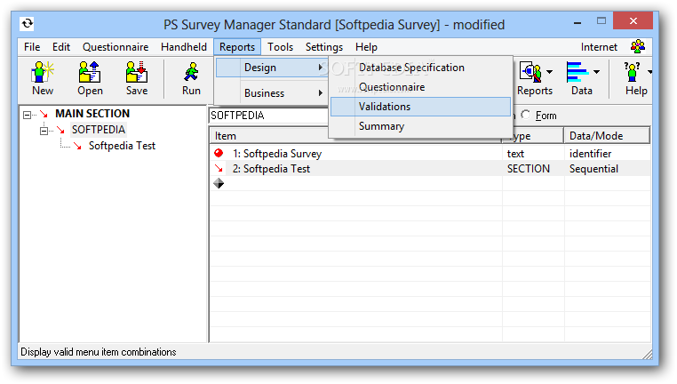
Task: Click the Save survey toolbar icon
Action: [137, 72]
